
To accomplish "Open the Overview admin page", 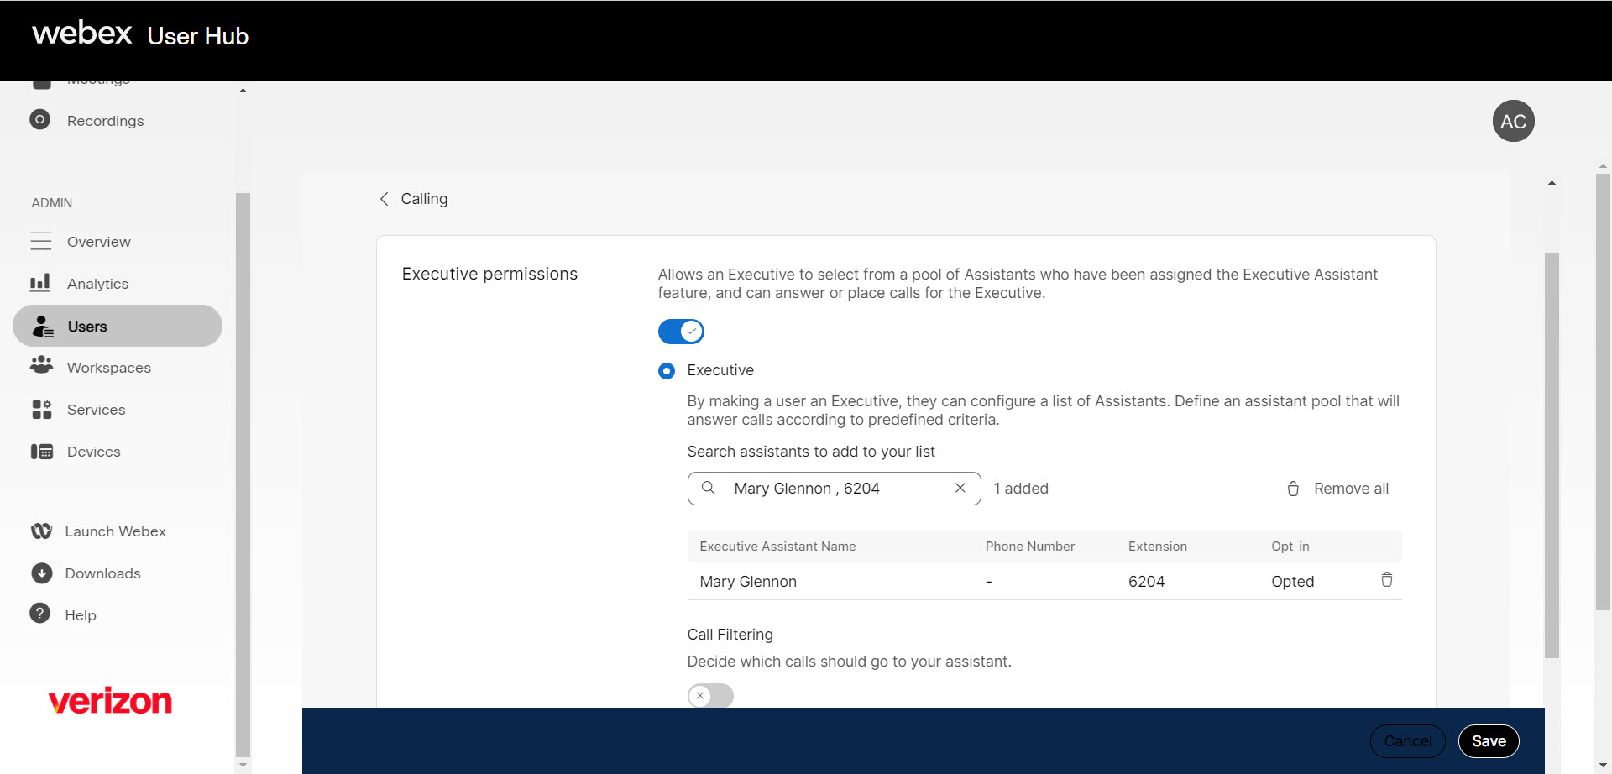I will click(99, 242).
